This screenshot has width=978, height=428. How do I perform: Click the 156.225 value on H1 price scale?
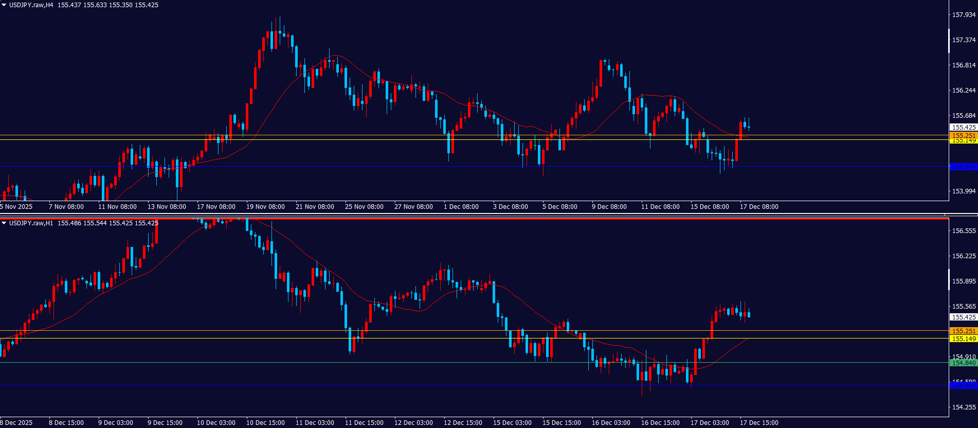[964, 256]
